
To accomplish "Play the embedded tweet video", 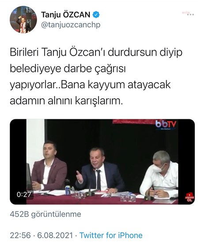I will (x=102, y=162).
